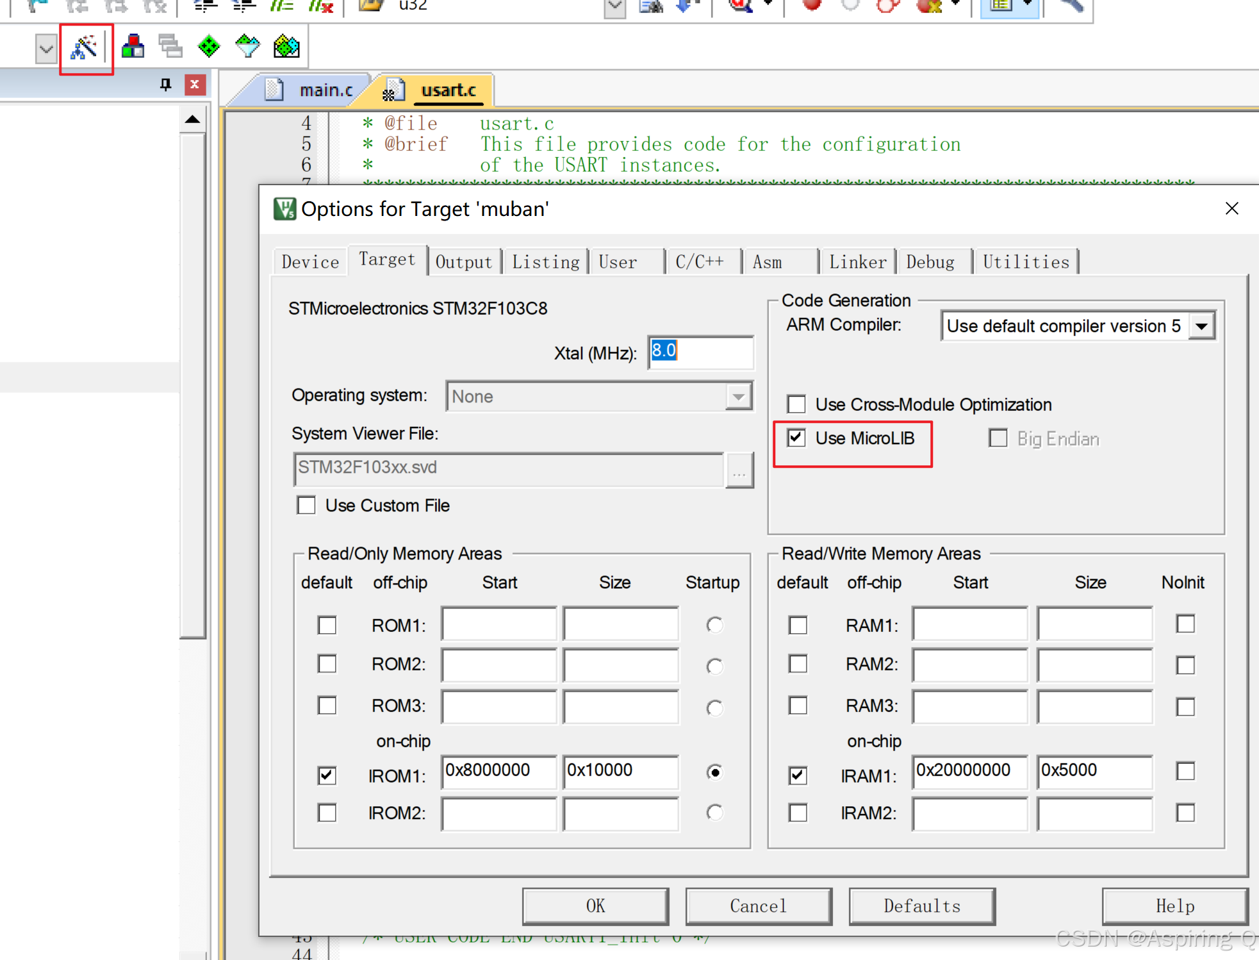Select the ROM1 Startup radio button
This screenshot has width=1259, height=960.
[x=715, y=625]
